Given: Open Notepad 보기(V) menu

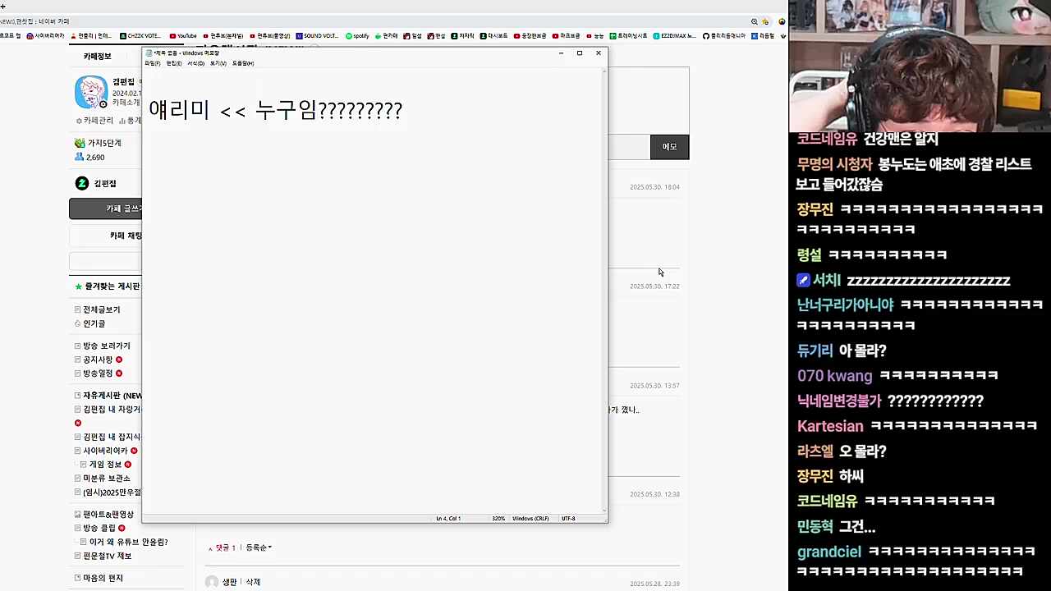Looking at the screenshot, I should (x=218, y=63).
